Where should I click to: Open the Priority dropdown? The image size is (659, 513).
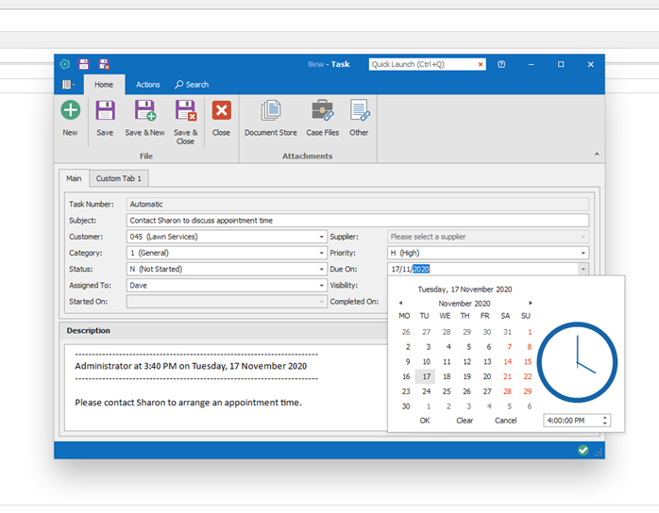pos(584,253)
